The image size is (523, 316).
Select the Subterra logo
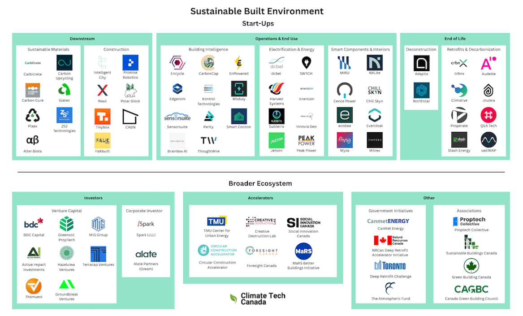pyautogui.click(x=277, y=116)
